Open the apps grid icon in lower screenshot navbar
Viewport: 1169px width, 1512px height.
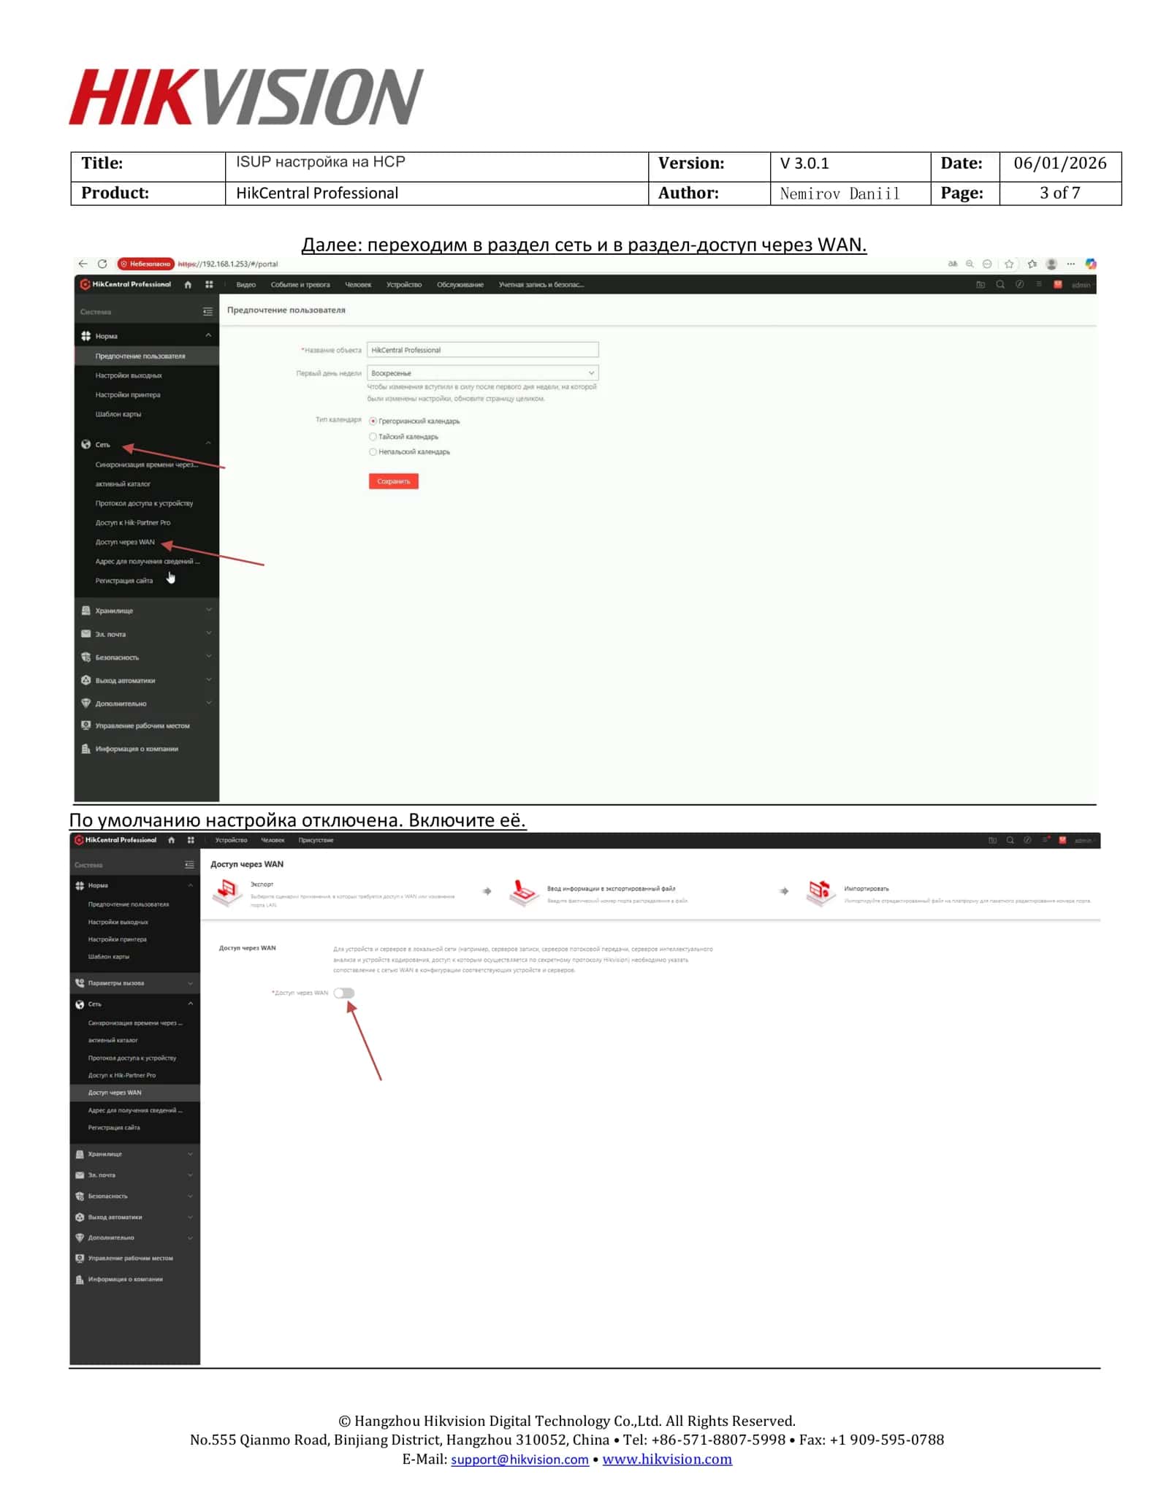click(191, 840)
